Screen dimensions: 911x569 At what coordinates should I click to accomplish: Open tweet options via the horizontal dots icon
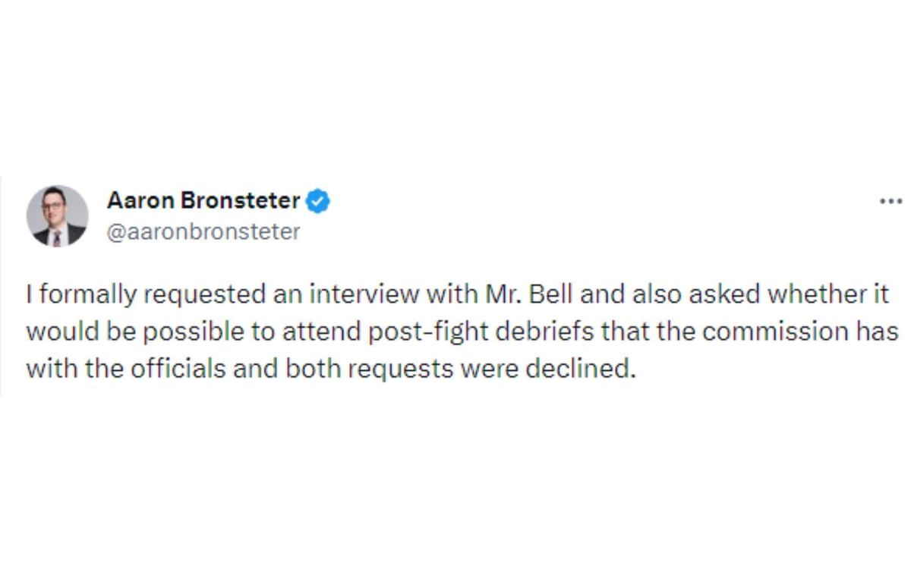tap(890, 200)
